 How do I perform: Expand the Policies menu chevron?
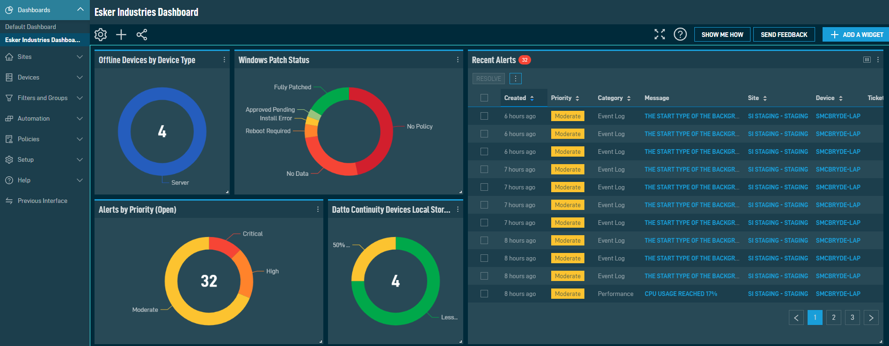tap(80, 139)
